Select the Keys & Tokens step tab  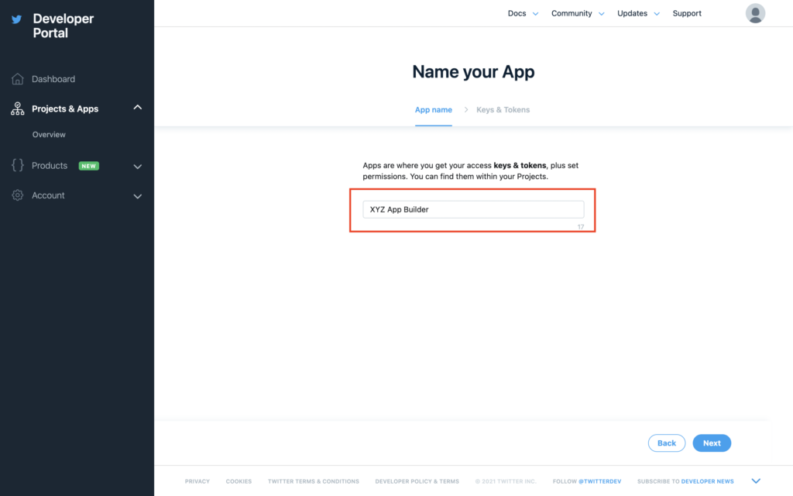click(503, 110)
